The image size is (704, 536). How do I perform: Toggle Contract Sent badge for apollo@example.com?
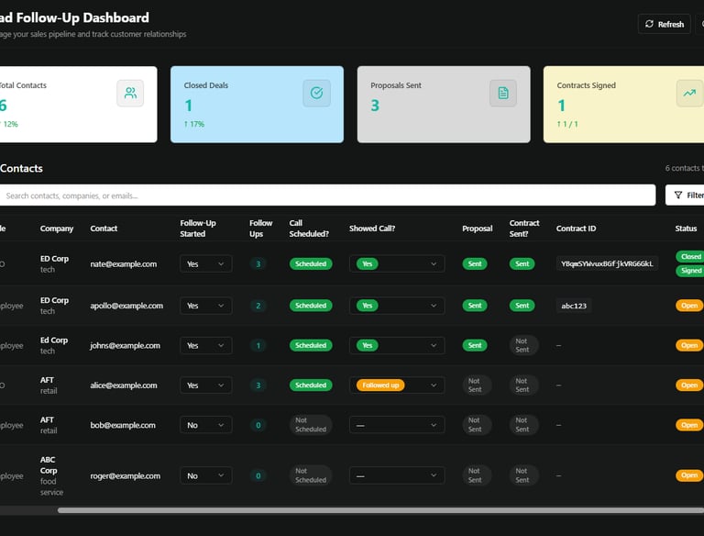[522, 306]
